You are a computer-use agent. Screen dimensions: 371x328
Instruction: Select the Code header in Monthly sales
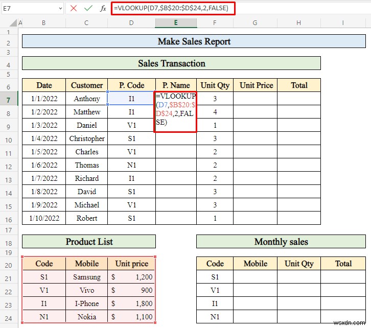(x=215, y=264)
